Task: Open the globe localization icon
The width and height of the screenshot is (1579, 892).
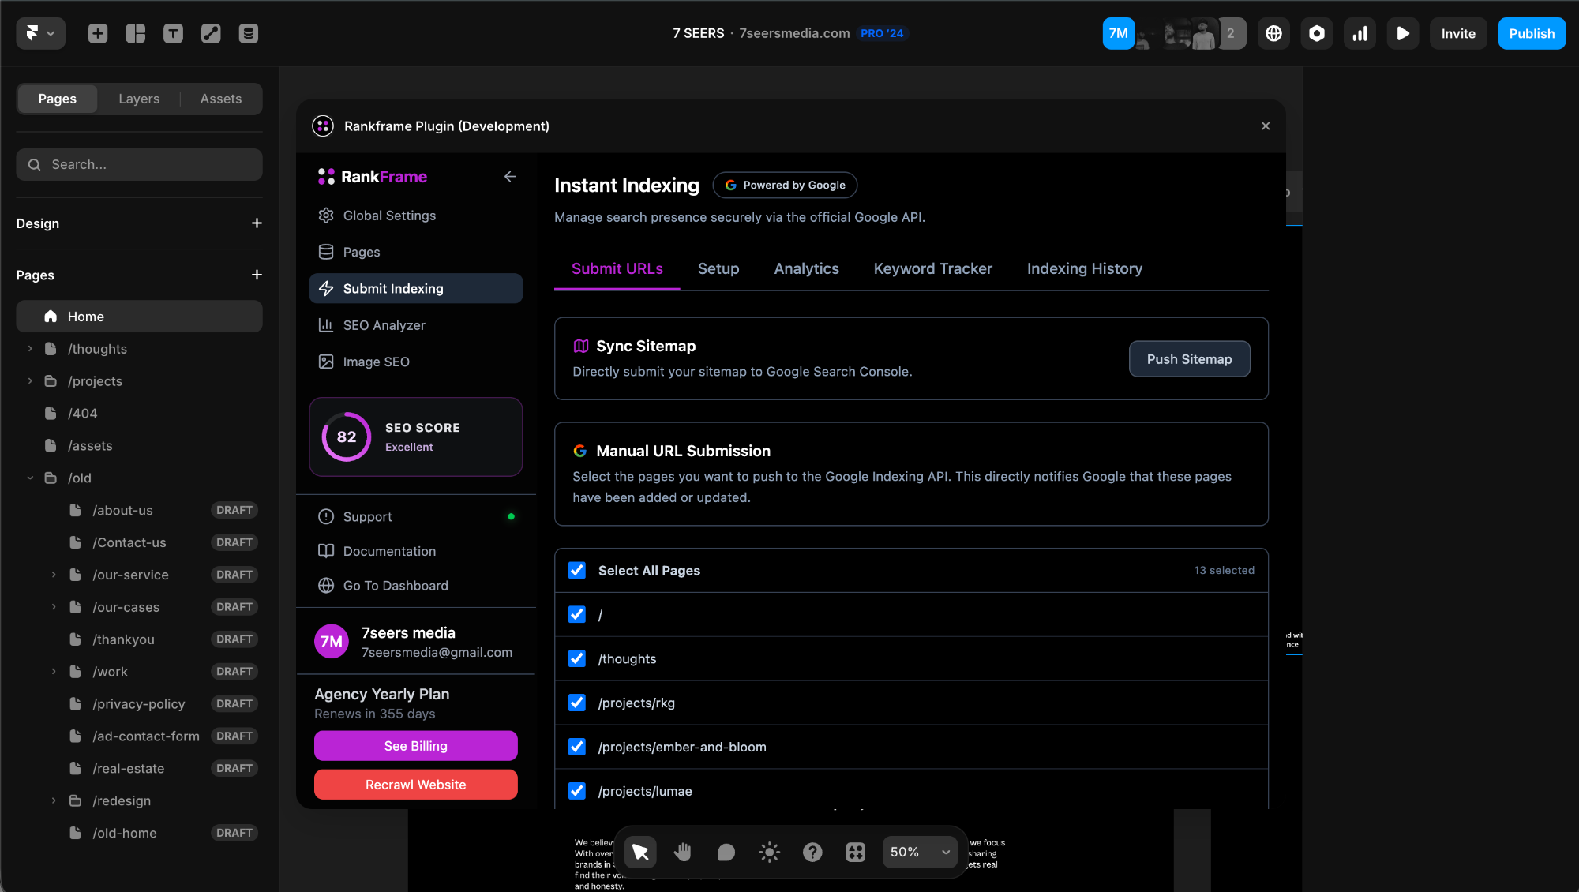Action: coord(1273,33)
